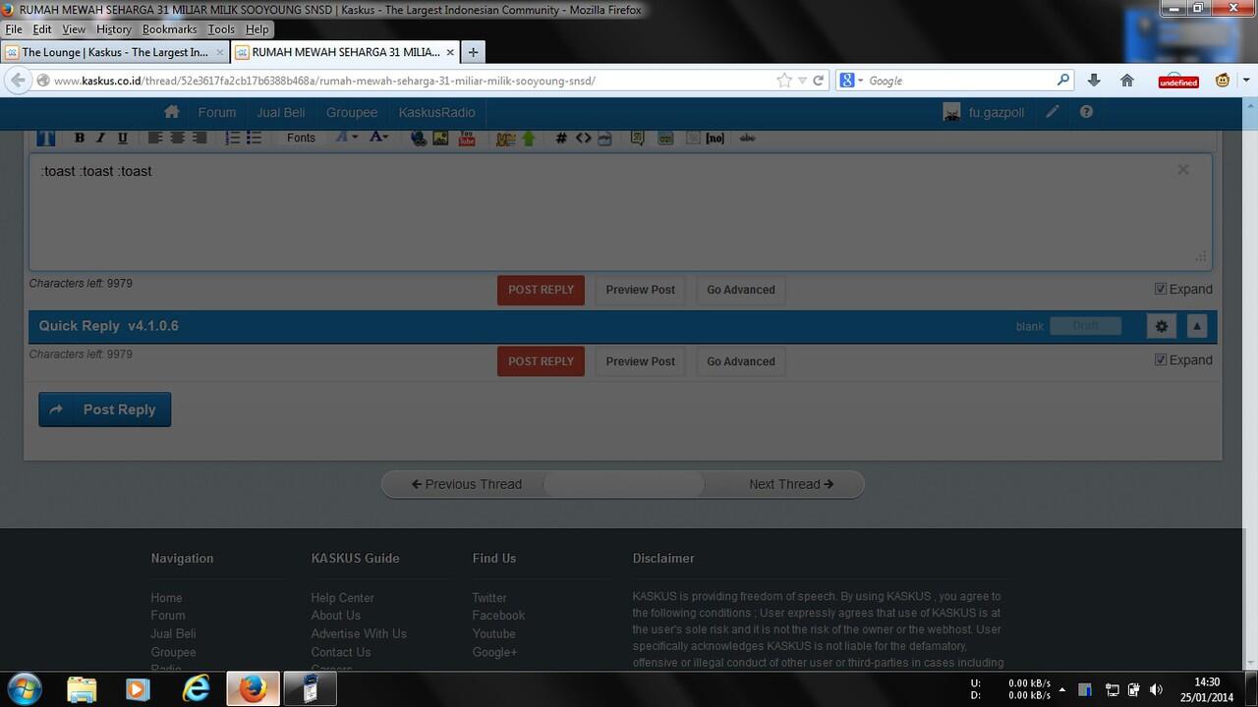The image size is (1258, 707).
Task: Reload the current page
Action: point(818,81)
